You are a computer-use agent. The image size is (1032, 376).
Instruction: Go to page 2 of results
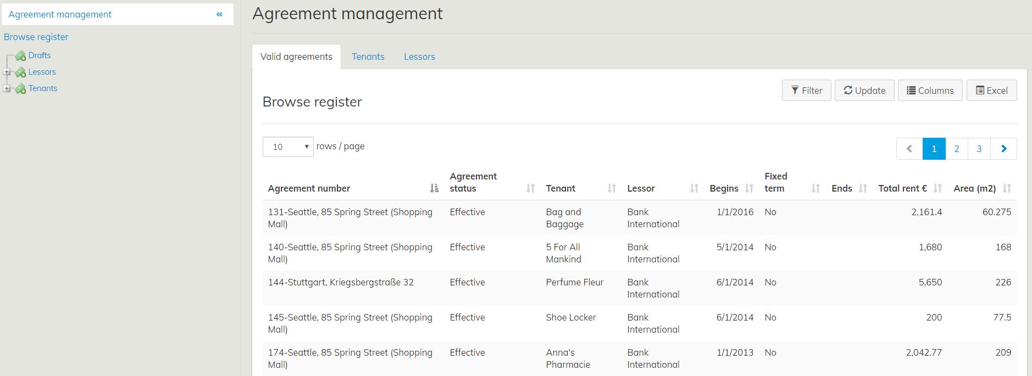[957, 149]
